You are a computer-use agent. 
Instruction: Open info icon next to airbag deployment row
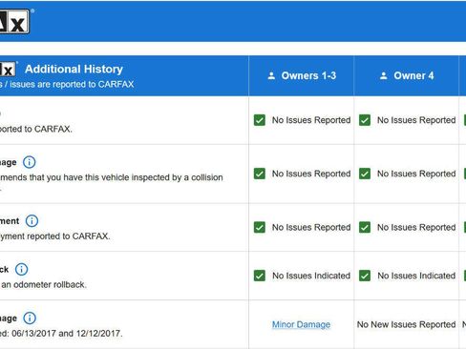point(32,220)
